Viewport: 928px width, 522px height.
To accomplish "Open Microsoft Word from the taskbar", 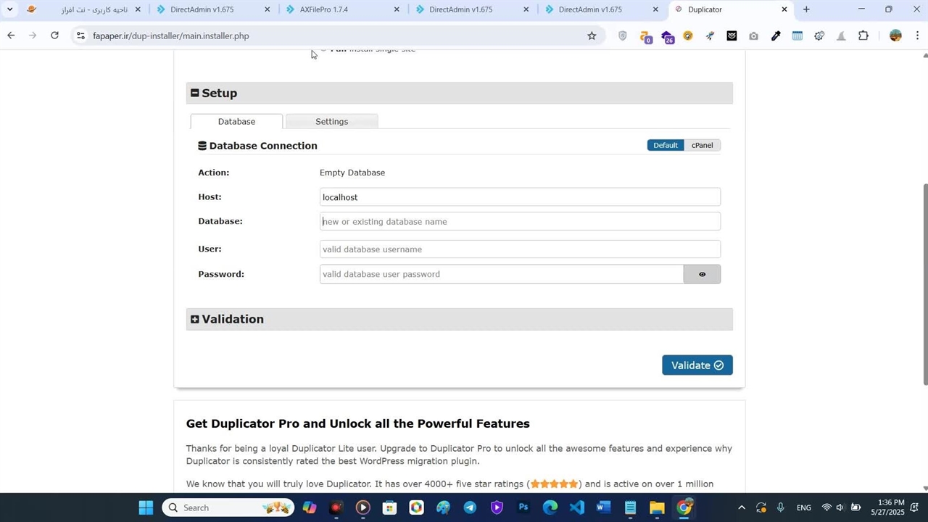I will (603, 507).
